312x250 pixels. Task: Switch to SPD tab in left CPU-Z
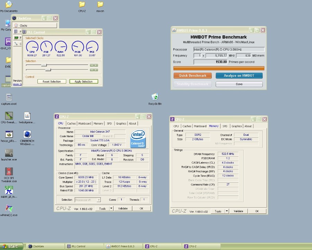click(109, 124)
